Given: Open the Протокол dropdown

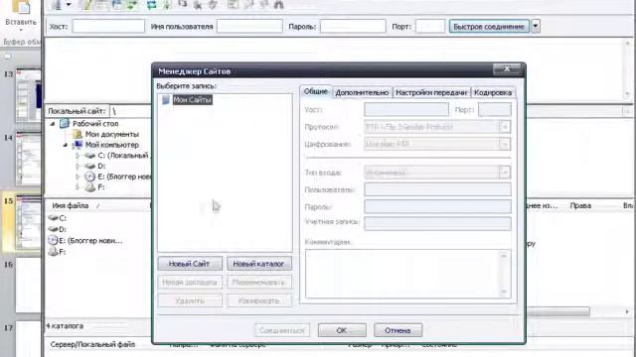Looking at the screenshot, I should [x=505, y=127].
